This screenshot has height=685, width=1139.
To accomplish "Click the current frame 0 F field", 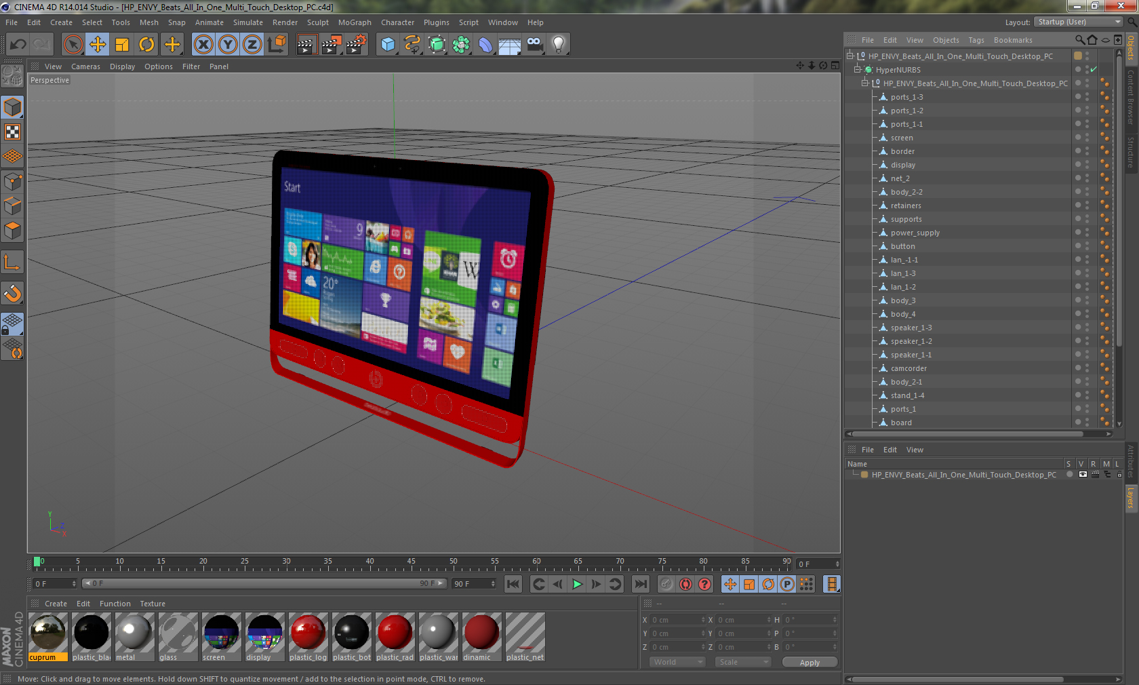I will click(55, 583).
